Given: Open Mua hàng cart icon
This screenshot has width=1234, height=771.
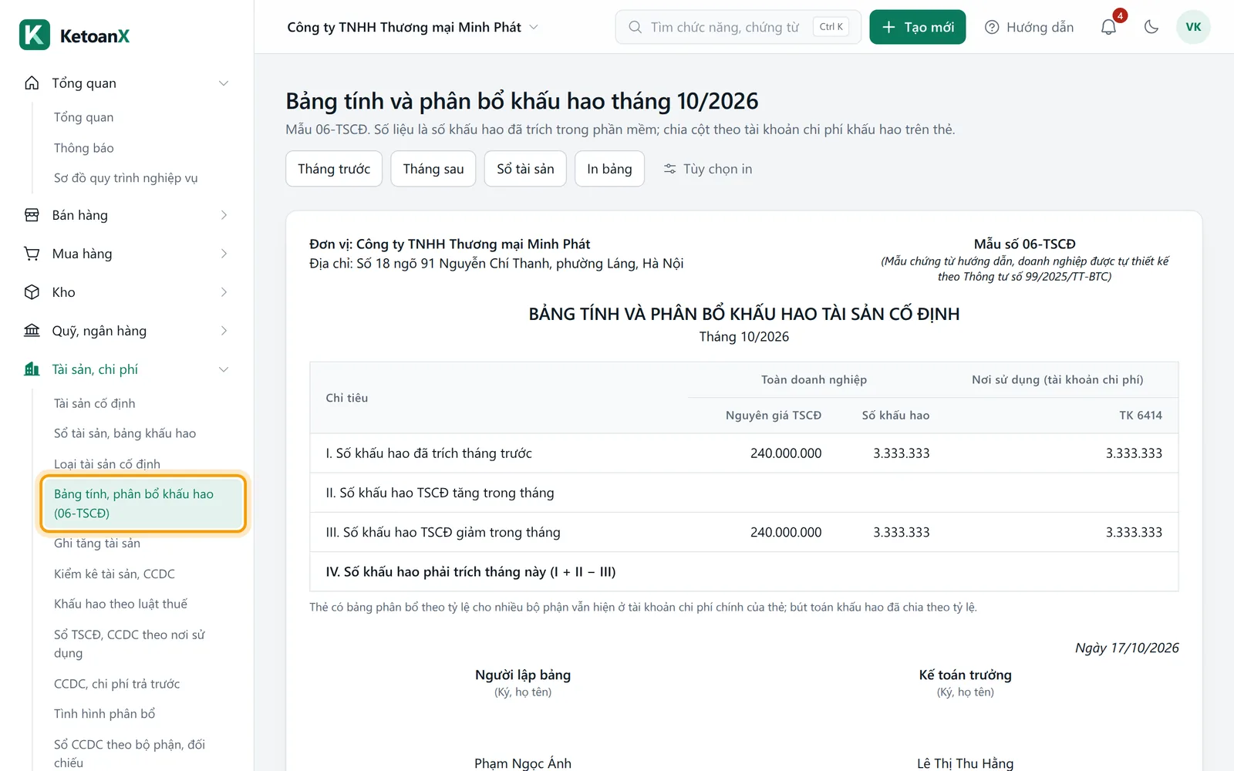Looking at the screenshot, I should click(32, 254).
